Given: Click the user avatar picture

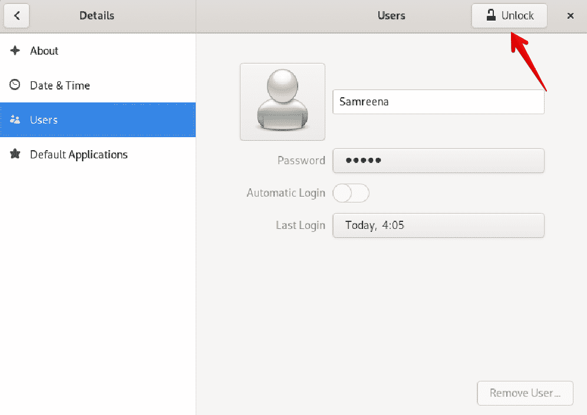Looking at the screenshot, I should [x=282, y=102].
